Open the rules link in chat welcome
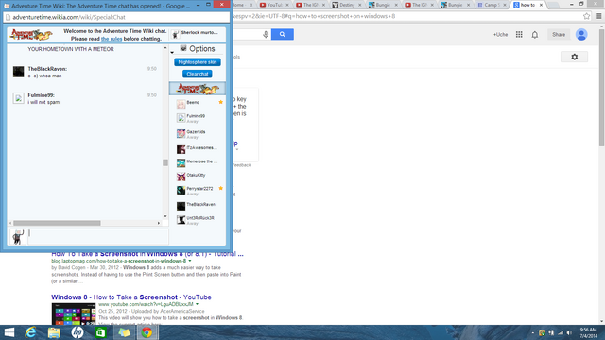The width and height of the screenshot is (605, 340). pyautogui.click(x=112, y=39)
